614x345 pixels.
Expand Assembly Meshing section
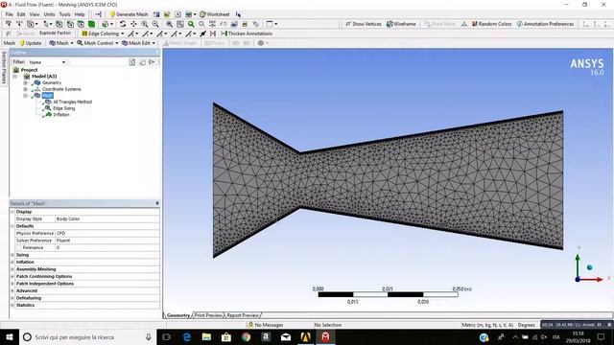pos(12,269)
